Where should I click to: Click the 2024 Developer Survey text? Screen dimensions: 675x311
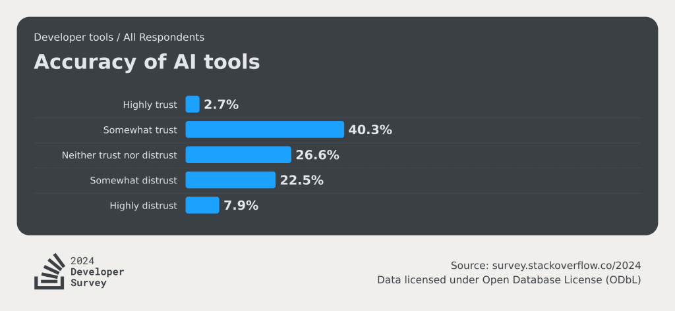pyautogui.click(x=97, y=272)
